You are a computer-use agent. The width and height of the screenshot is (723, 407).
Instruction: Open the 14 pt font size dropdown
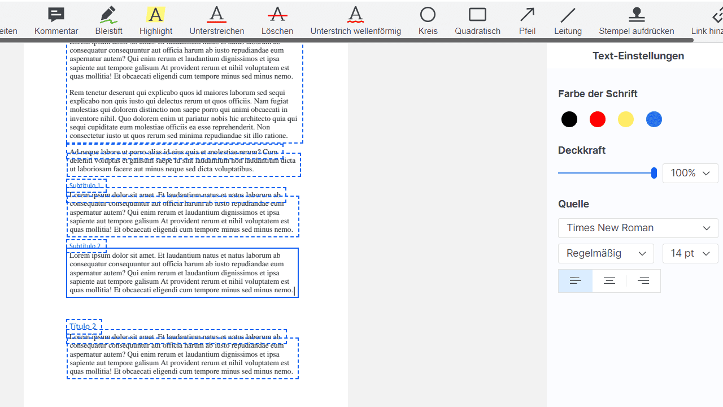click(690, 254)
